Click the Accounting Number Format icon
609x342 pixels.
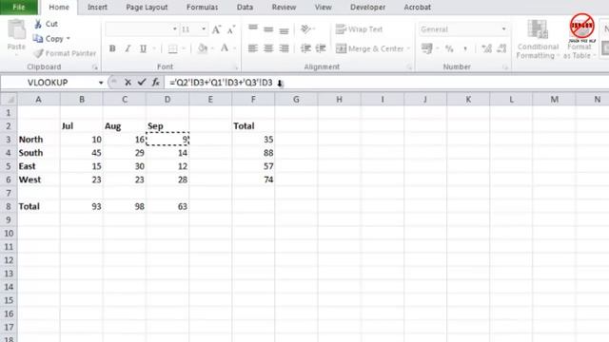point(426,48)
